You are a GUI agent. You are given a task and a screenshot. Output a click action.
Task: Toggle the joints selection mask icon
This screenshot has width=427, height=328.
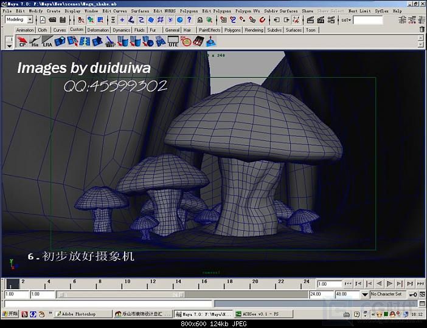point(131,20)
